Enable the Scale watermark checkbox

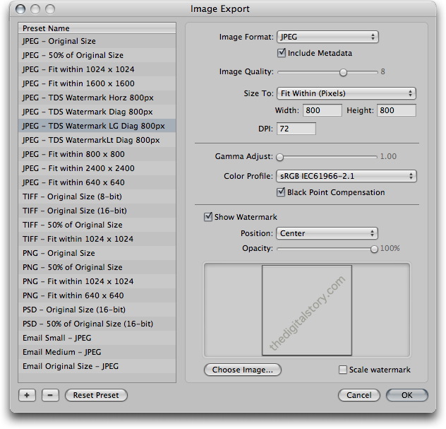tap(343, 370)
